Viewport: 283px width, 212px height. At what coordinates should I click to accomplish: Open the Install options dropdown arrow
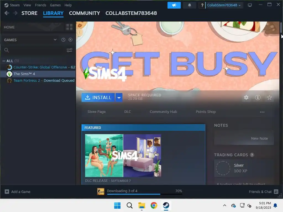pos(119,97)
